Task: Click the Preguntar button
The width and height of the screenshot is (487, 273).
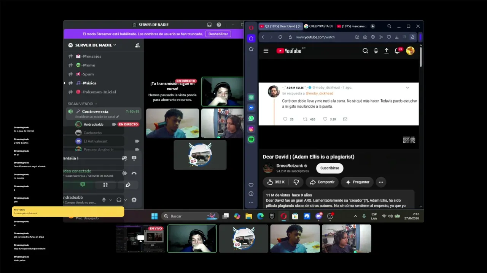Action: click(x=357, y=182)
